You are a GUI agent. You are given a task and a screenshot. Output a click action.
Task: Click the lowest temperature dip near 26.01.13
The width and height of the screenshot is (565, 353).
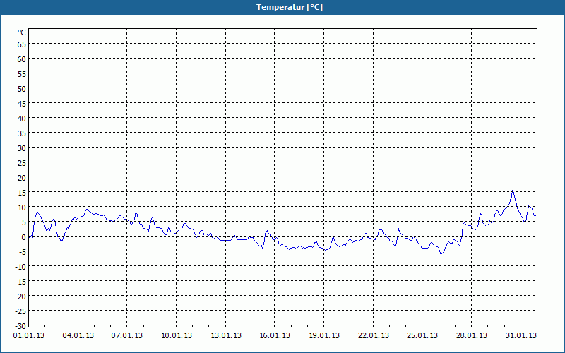point(441,255)
